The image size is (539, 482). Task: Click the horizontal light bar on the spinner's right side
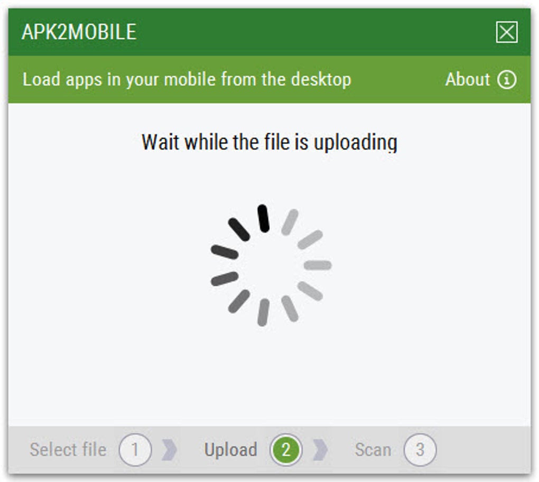click(318, 265)
